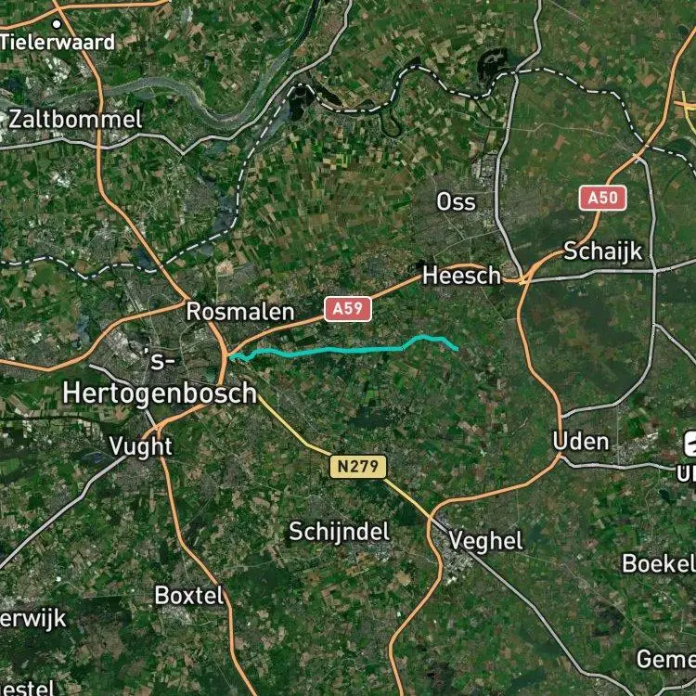Image resolution: width=696 pixels, height=696 pixels.
Task: Click the Schaijk label
Action: (x=603, y=251)
